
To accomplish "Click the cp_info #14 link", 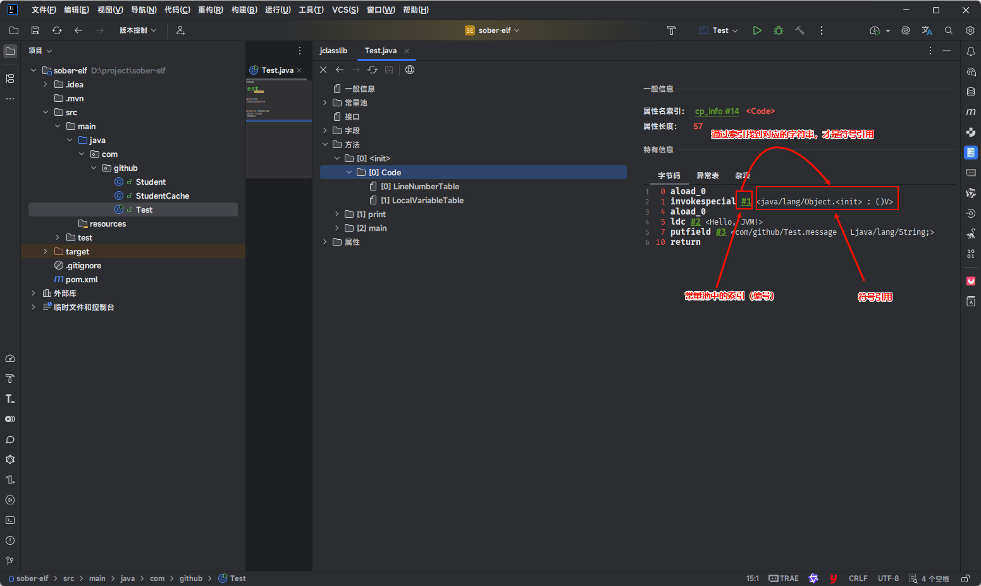I will pyautogui.click(x=717, y=111).
